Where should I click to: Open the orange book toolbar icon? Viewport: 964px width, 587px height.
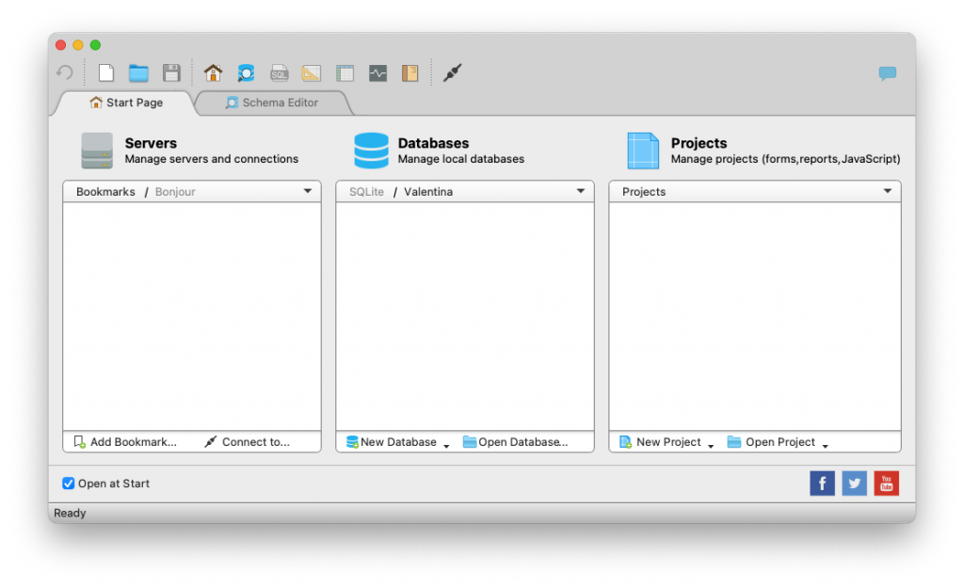(x=410, y=73)
